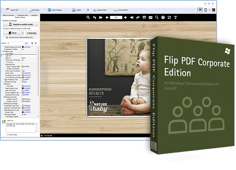Go to the next page with the right arrow
236x170 pixels.
[x=125, y=17]
